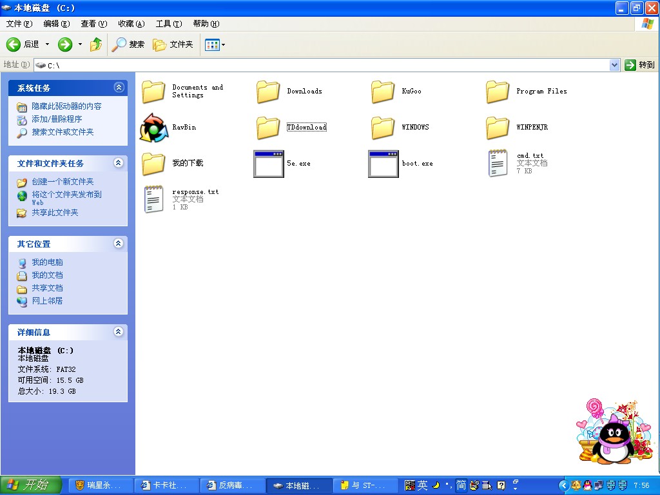The width and height of the screenshot is (660, 495).
Task: Open the Favorites (收藏) menu
Action: tap(131, 24)
